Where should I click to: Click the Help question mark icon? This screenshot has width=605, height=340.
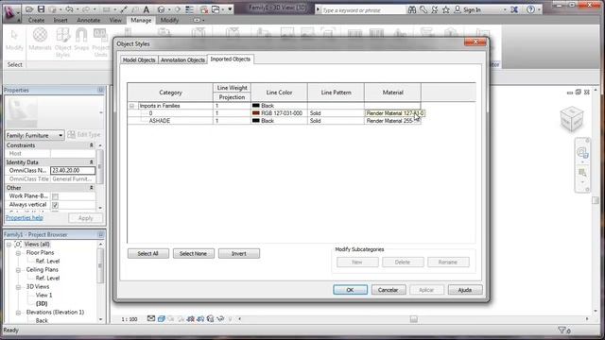click(x=531, y=9)
